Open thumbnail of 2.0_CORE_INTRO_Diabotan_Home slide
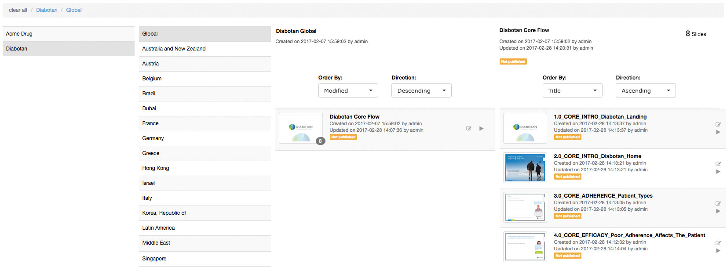The height and width of the screenshot is (267, 727). pyautogui.click(x=525, y=168)
